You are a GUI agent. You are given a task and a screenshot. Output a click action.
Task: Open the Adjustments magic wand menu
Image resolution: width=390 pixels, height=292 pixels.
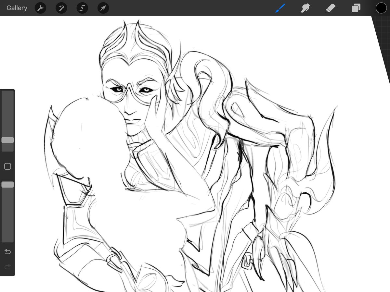coord(61,8)
